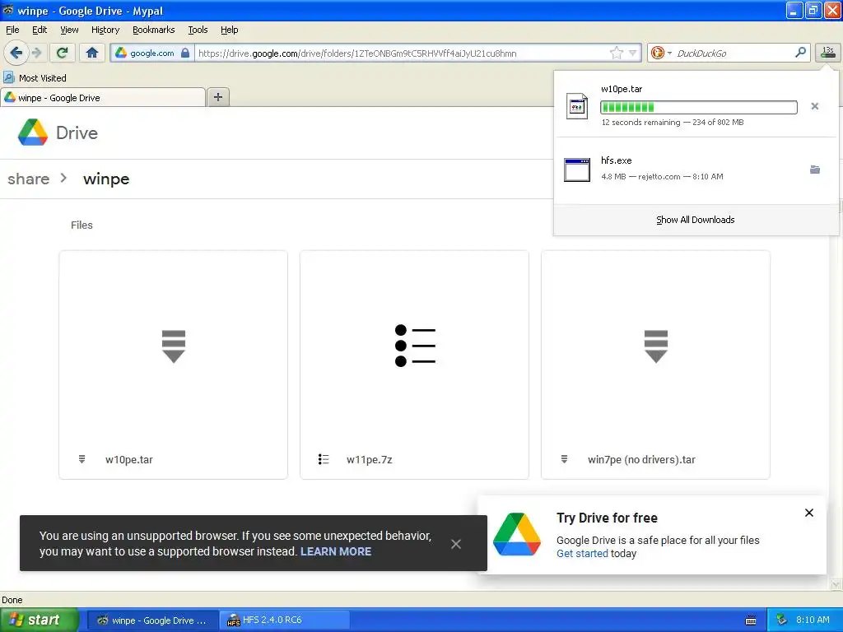Open the History menu
The width and height of the screenshot is (843, 632).
click(105, 30)
